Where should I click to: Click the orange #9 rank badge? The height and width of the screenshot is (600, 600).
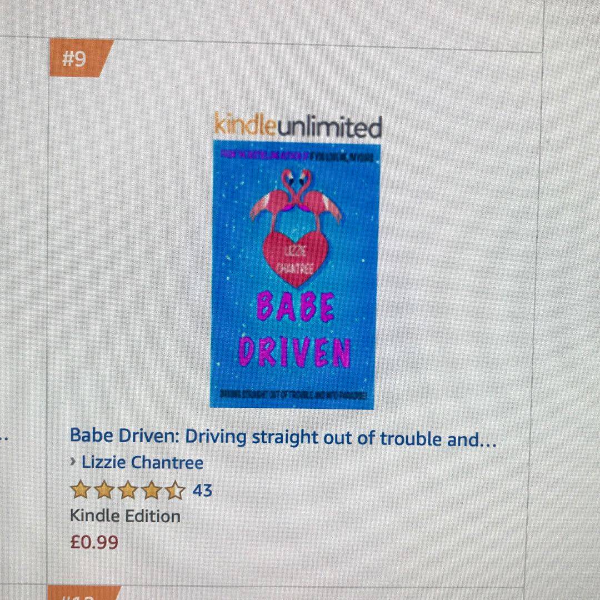pos(79,58)
